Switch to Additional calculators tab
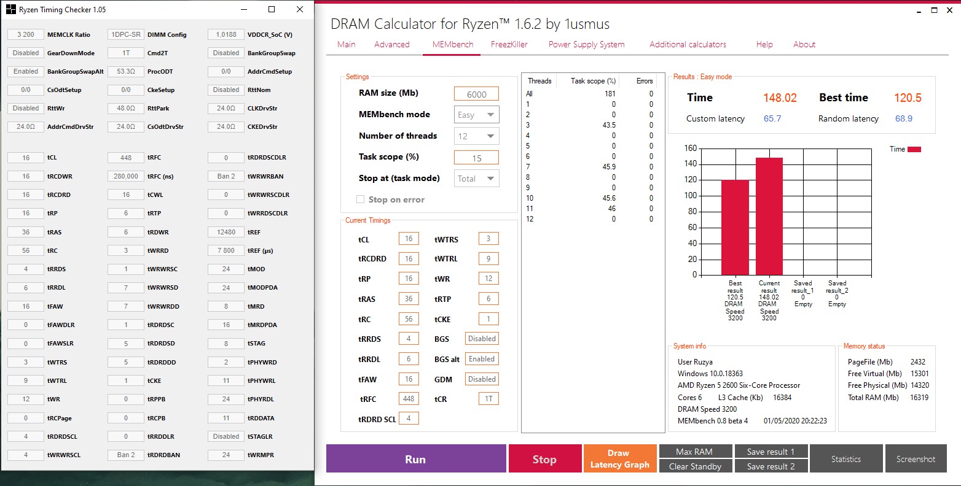This screenshot has width=961, height=486. coord(688,44)
